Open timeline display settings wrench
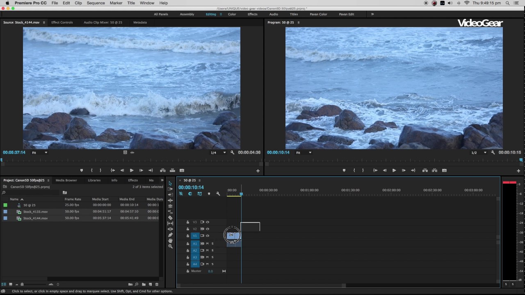The height and width of the screenshot is (295, 525). tap(218, 194)
